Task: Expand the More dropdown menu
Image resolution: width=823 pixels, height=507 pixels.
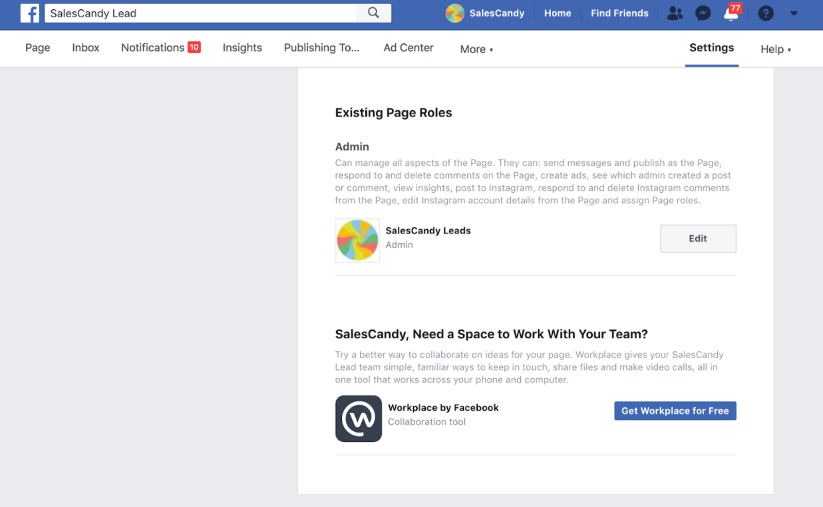Action: (x=476, y=49)
